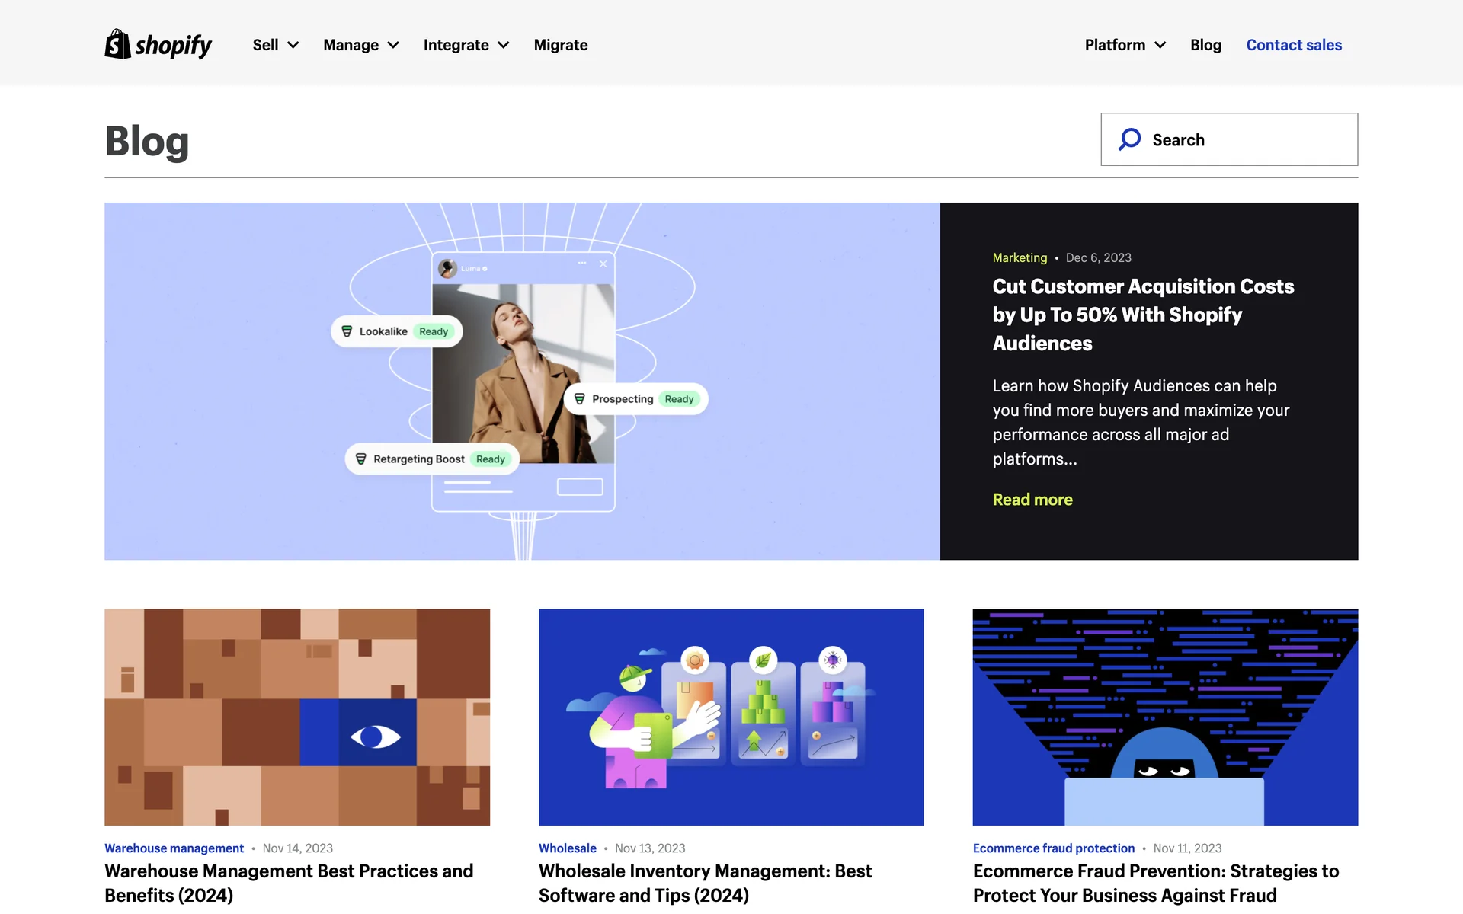This screenshot has width=1463, height=914.
Task: Open the Cut Customer Acquisition Costs headline
Action: (1142, 315)
